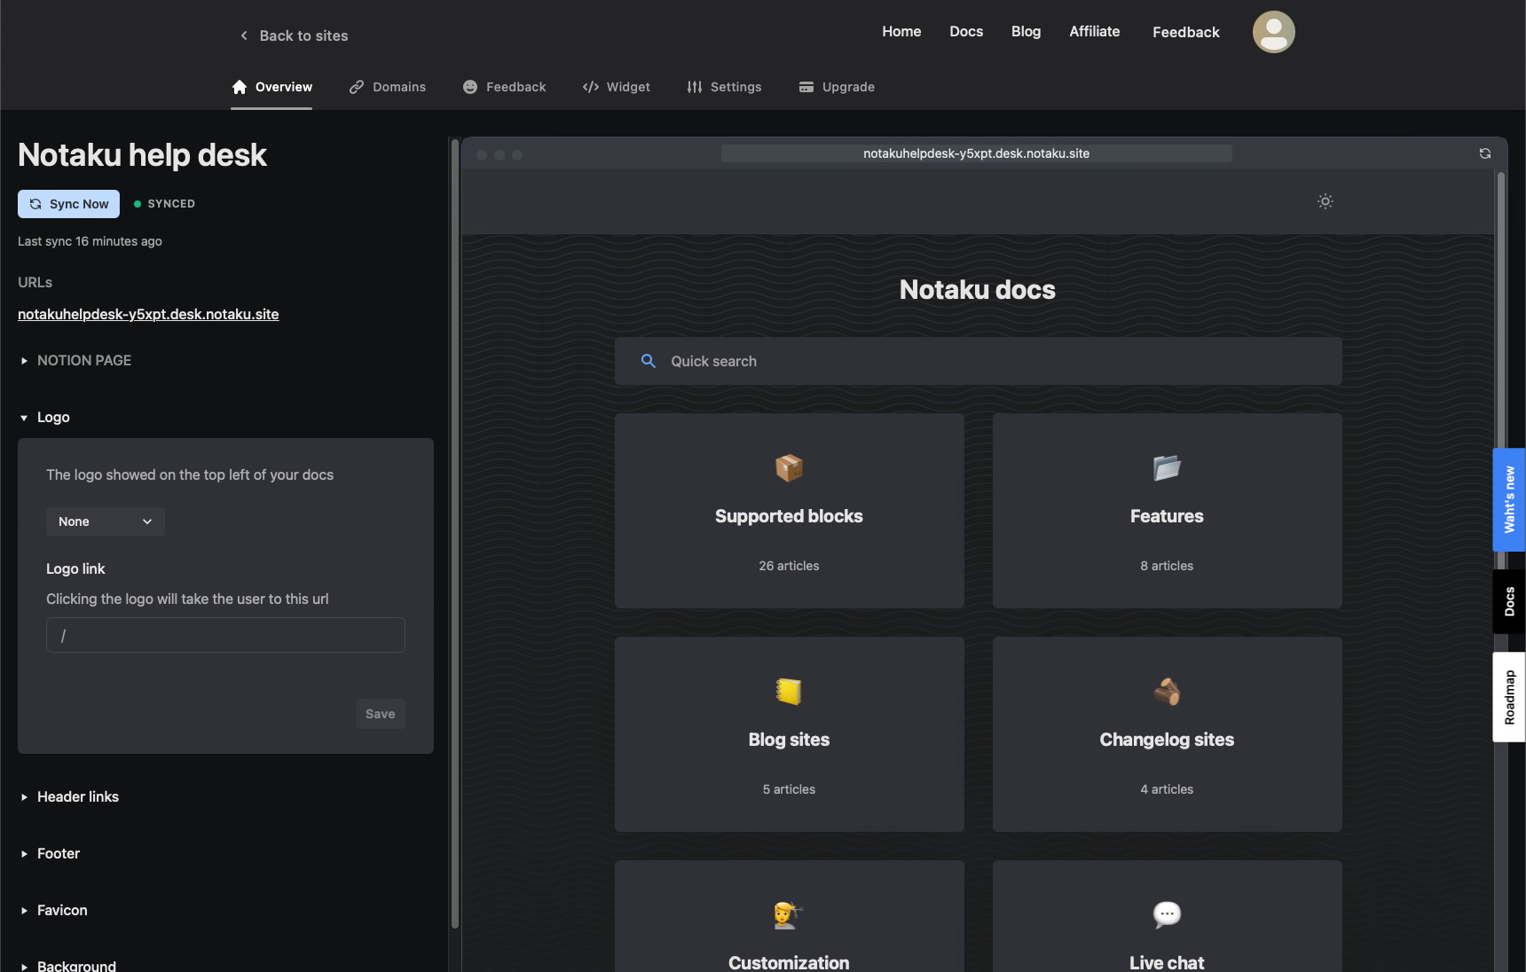
Task: Open the Features card
Action: click(x=1167, y=511)
